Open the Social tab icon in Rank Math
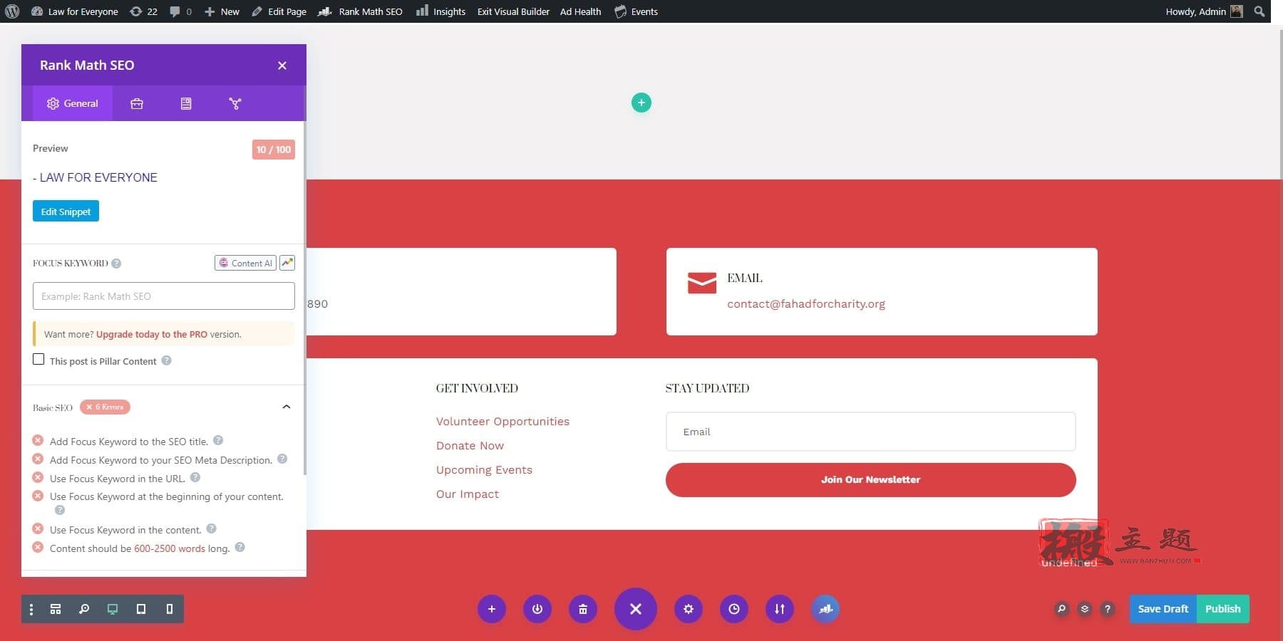1283x641 pixels. (235, 104)
